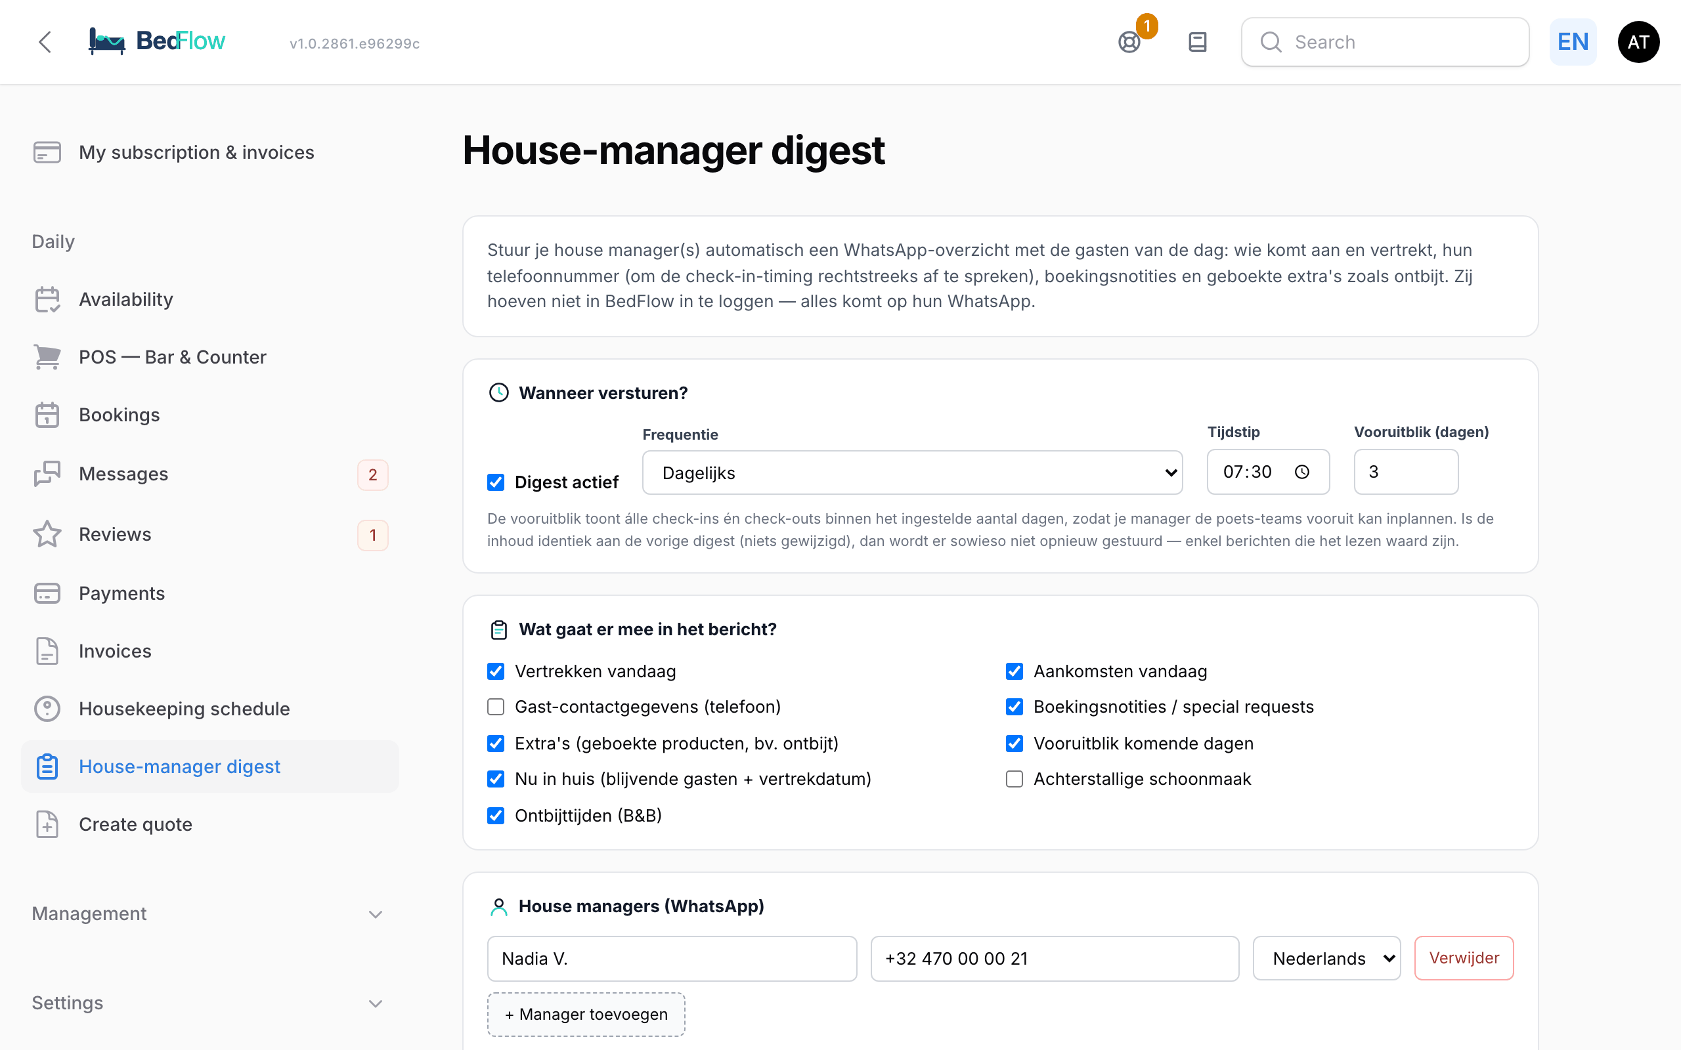The height and width of the screenshot is (1050, 1681).
Task: Expand the Management section
Action: [x=208, y=914]
